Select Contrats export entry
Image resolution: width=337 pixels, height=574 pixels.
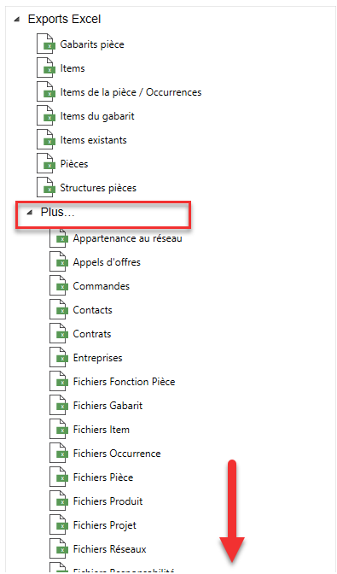pyautogui.click(x=92, y=334)
